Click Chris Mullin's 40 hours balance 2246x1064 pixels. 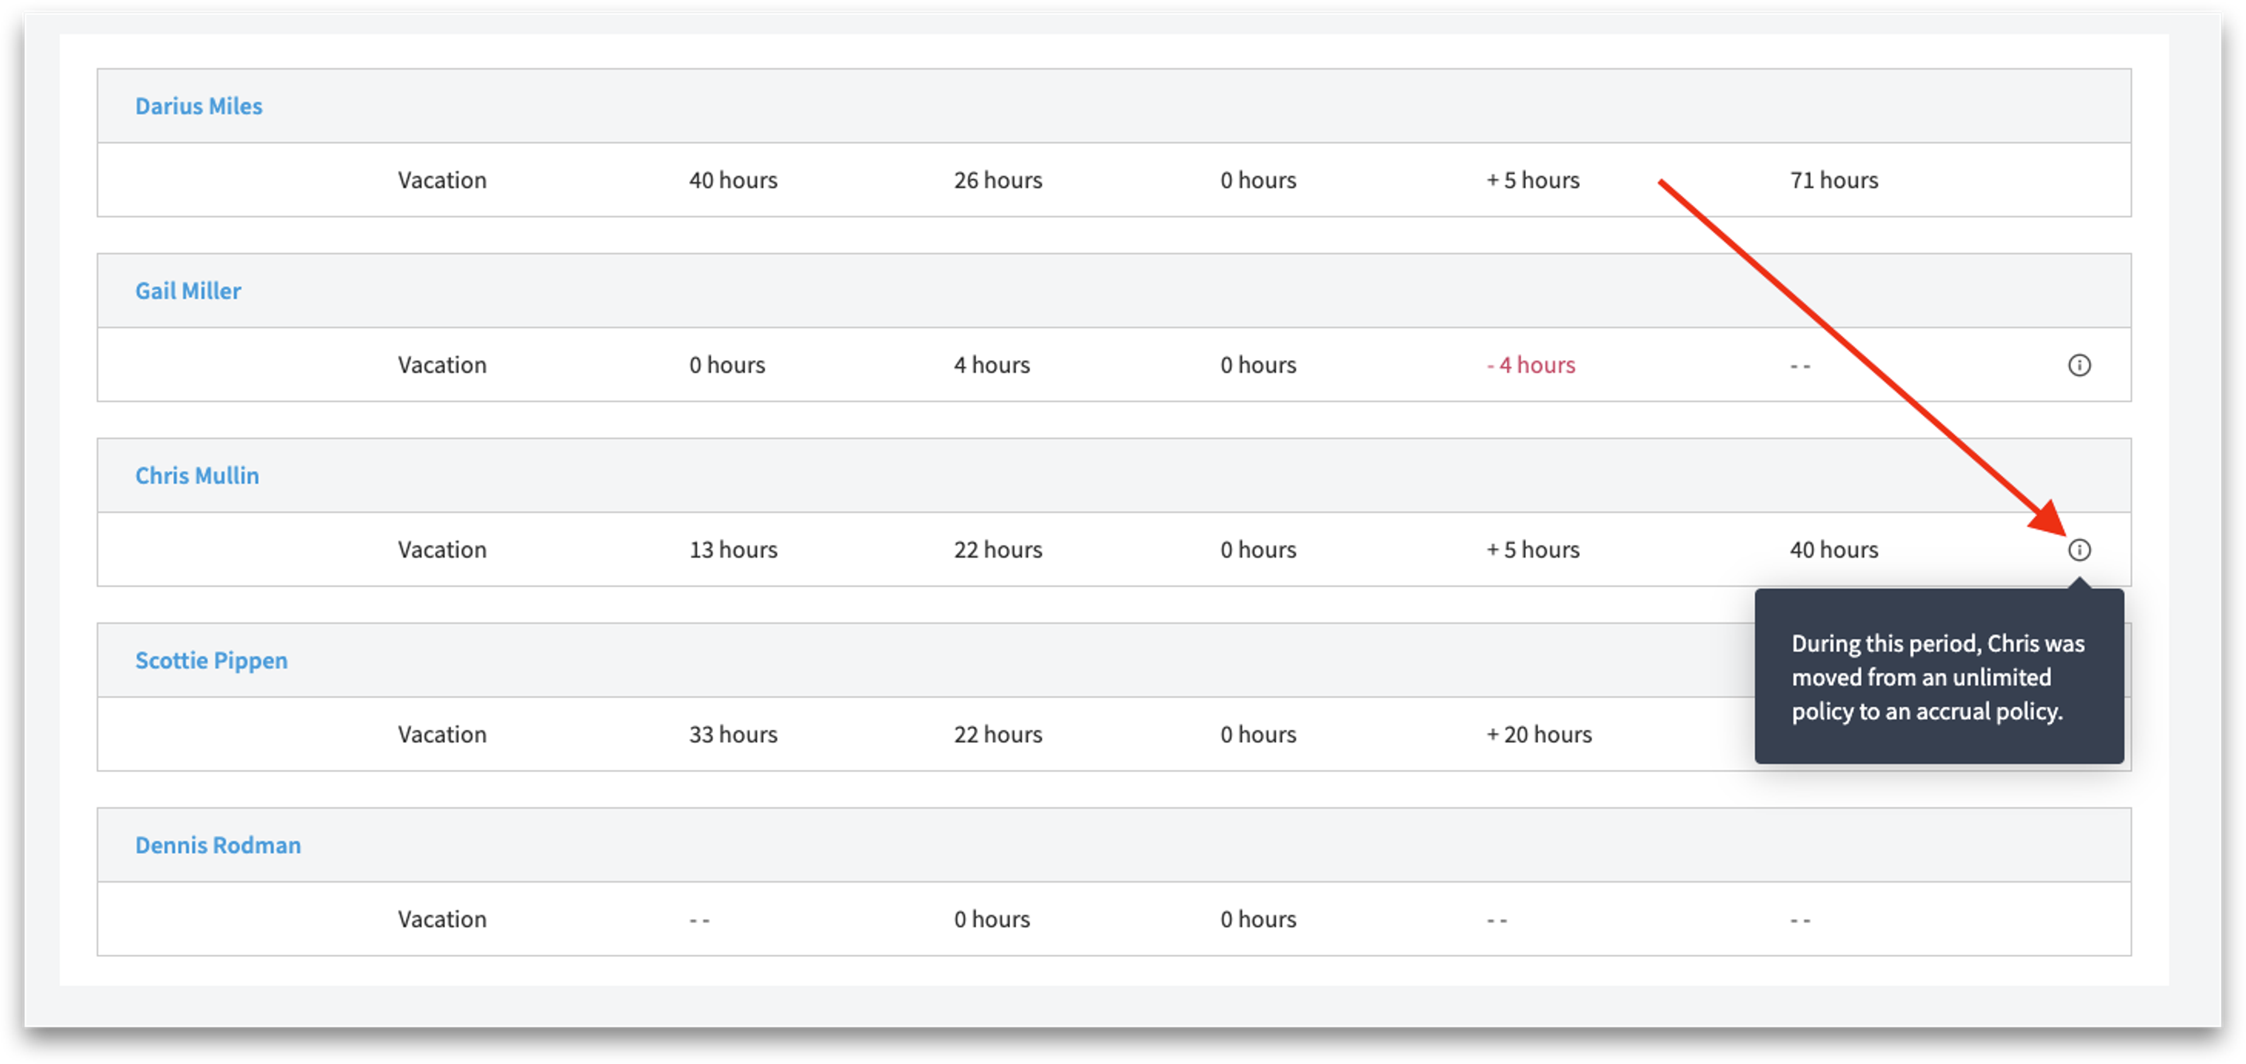pos(1834,549)
